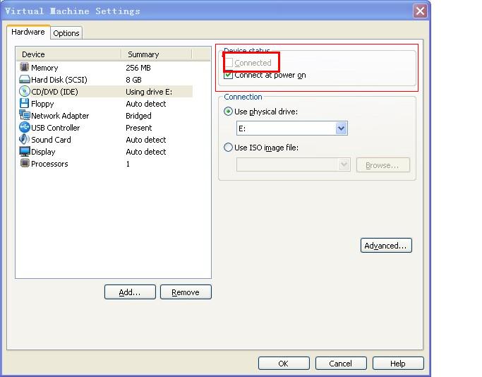Open the Advanced... settings button
482x377 pixels.
point(385,246)
